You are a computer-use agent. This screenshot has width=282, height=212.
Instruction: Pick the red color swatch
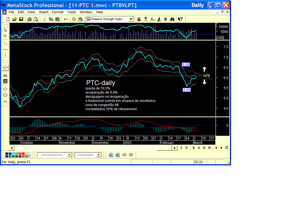(x=23, y=153)
